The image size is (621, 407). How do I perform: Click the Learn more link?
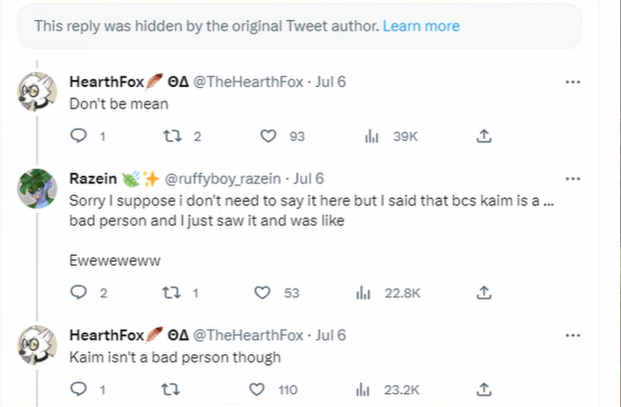pyautogui.click(x=422, y=26)
